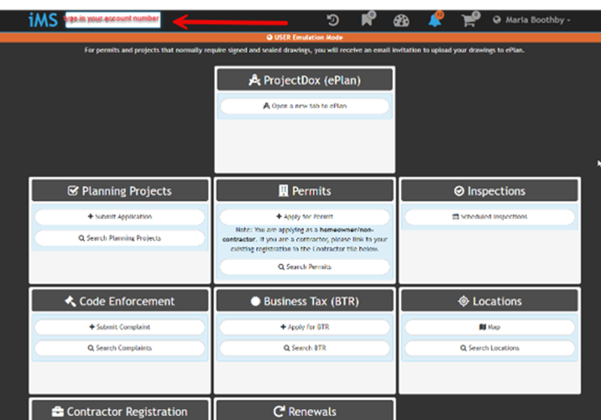Screen dimensions: 601x420
Task: Click the Business Tax (BTR) header
Action: pyautogui.click(x=304, y=301)
